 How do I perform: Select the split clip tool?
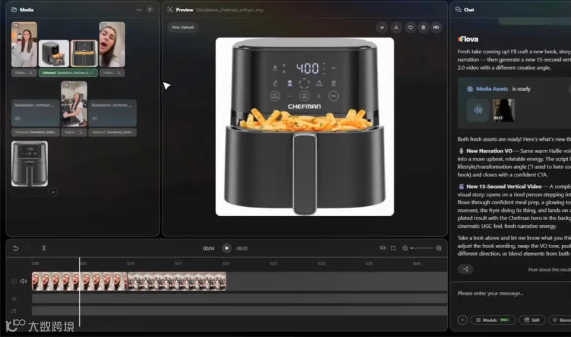tap(44, 248)
